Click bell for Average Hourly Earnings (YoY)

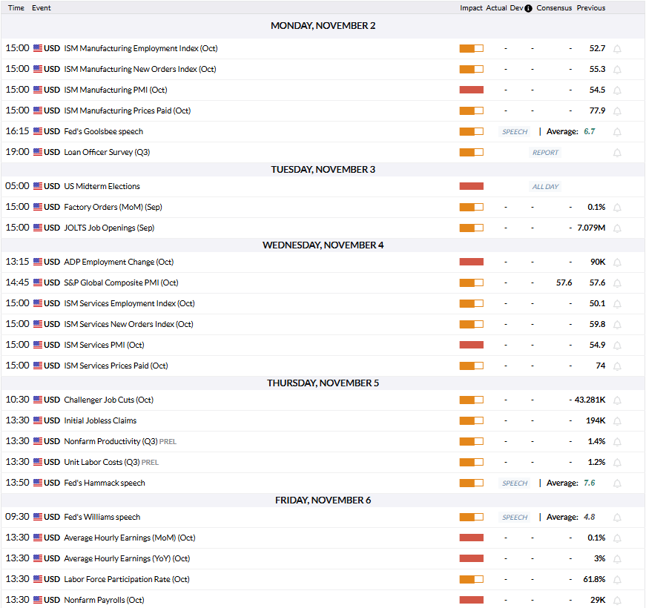click(617, 559)
